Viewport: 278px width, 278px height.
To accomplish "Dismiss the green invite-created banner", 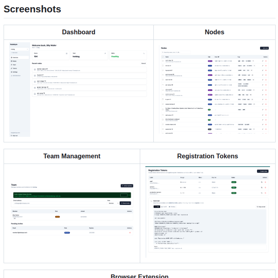I will pos(129,195).
